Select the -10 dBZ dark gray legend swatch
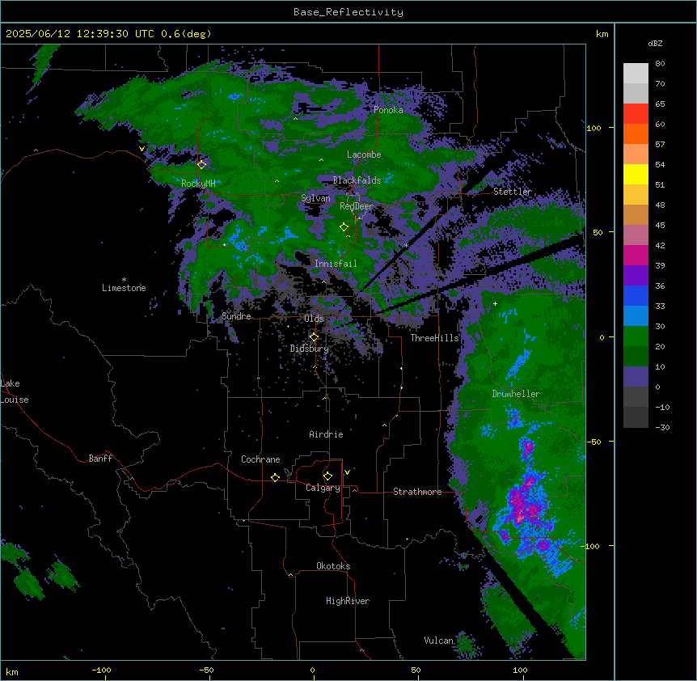The image size is (697, 681). [x=636, y=417]
